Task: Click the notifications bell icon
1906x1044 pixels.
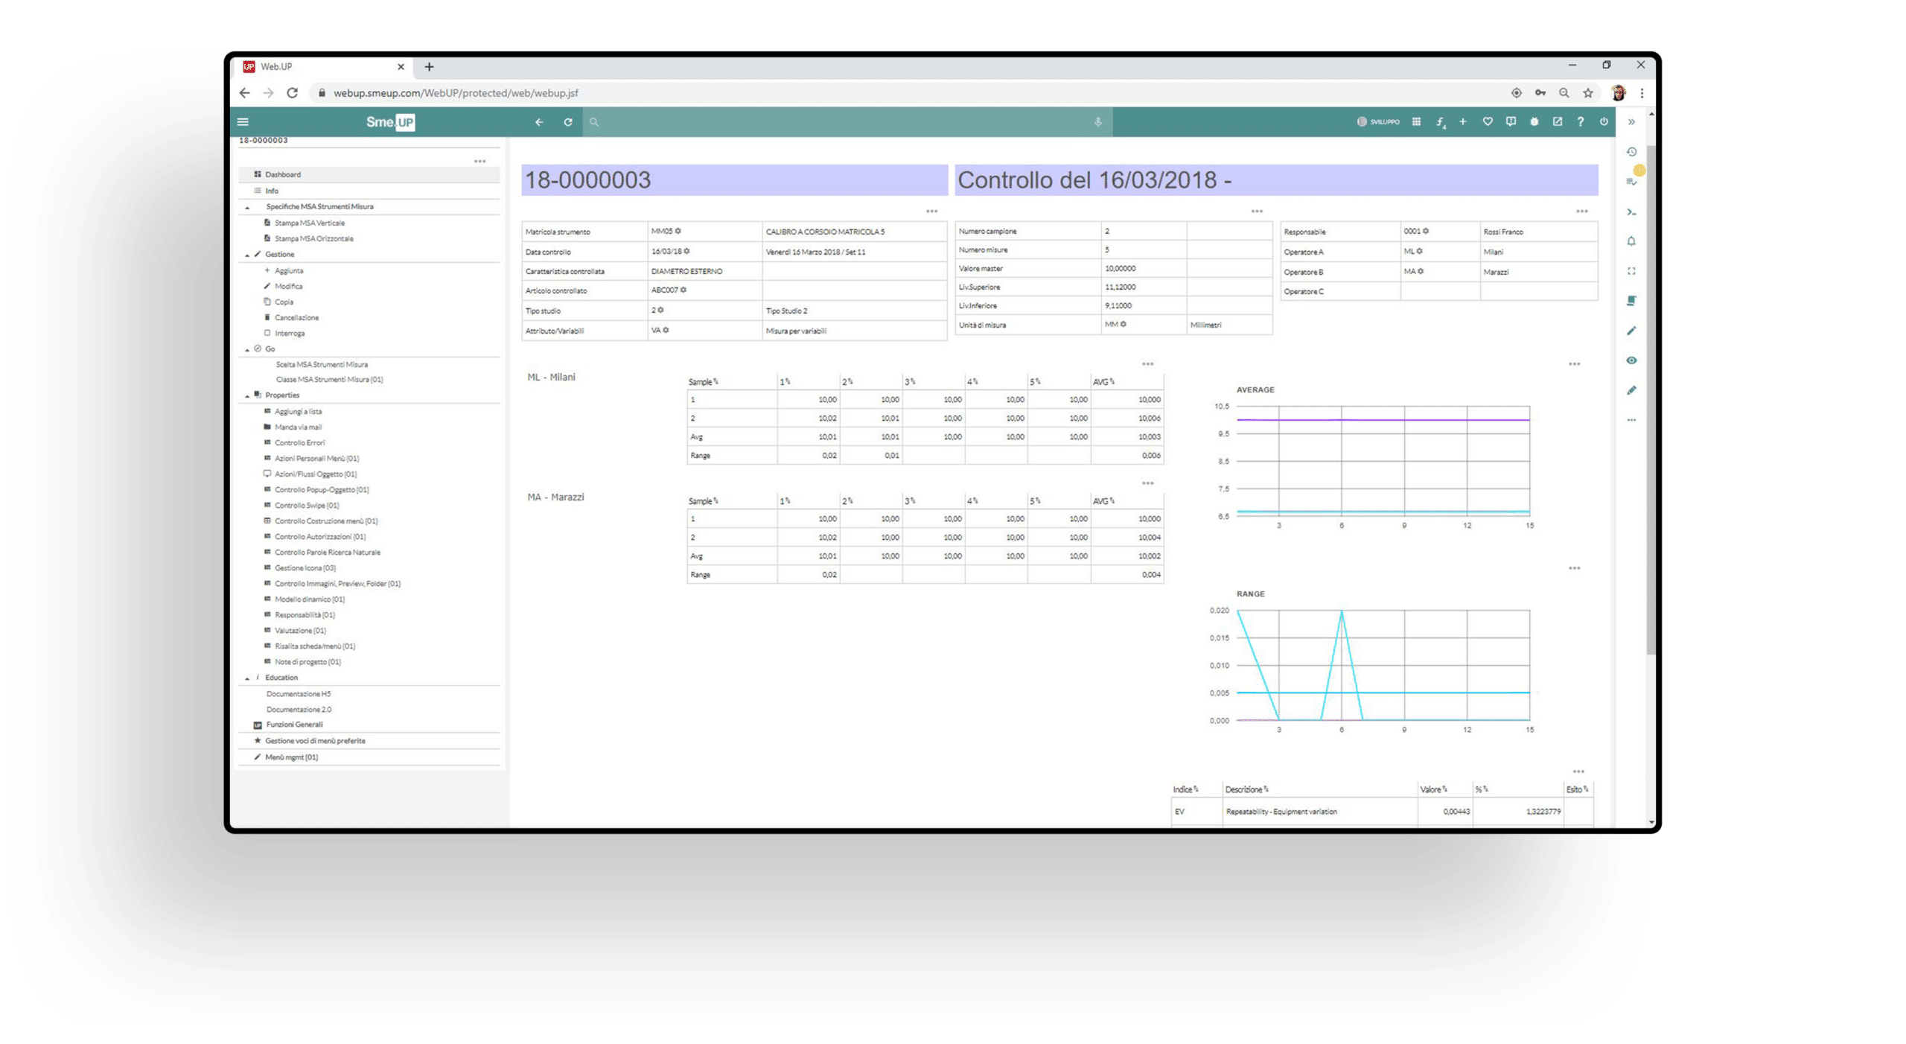Action: 1631,241
